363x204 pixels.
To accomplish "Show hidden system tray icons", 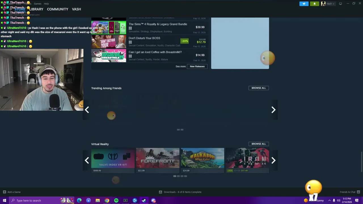I will 329,200.
